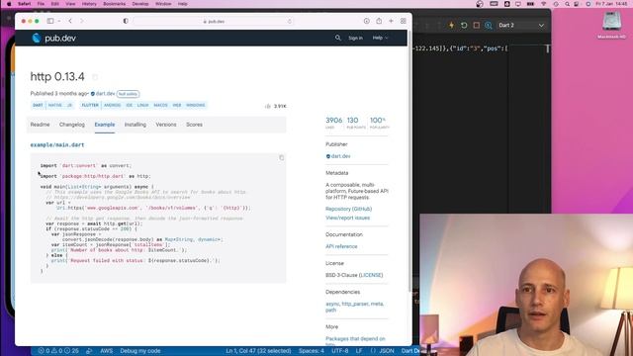Expand Safari sidebar tab group chevron
The width and height of the screenshot is (633, 356).
tap(59, 21)
